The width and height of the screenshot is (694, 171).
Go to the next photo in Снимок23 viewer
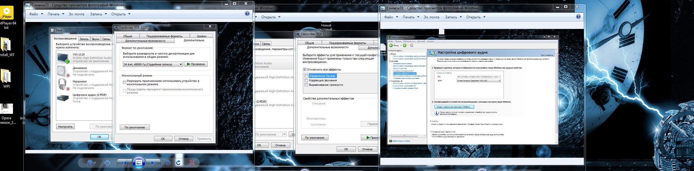pyautogui.click(x=153, y=163)
